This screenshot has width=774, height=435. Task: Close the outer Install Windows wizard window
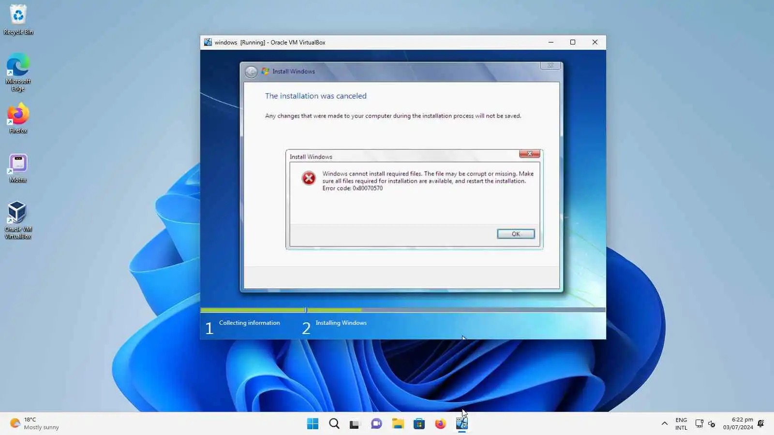point(551,66)
